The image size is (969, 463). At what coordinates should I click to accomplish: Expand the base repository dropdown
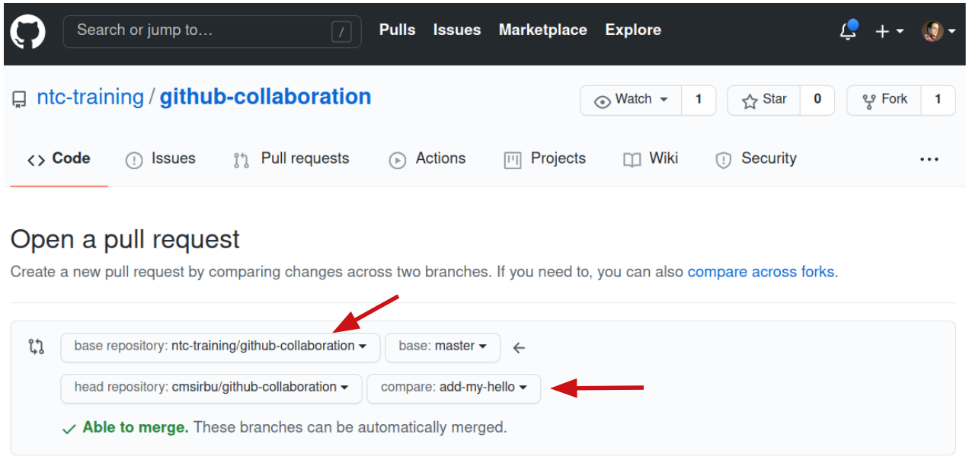coord(220,346)
